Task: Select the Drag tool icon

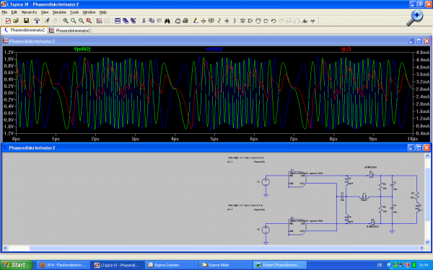Action: [x=266, y=21]
